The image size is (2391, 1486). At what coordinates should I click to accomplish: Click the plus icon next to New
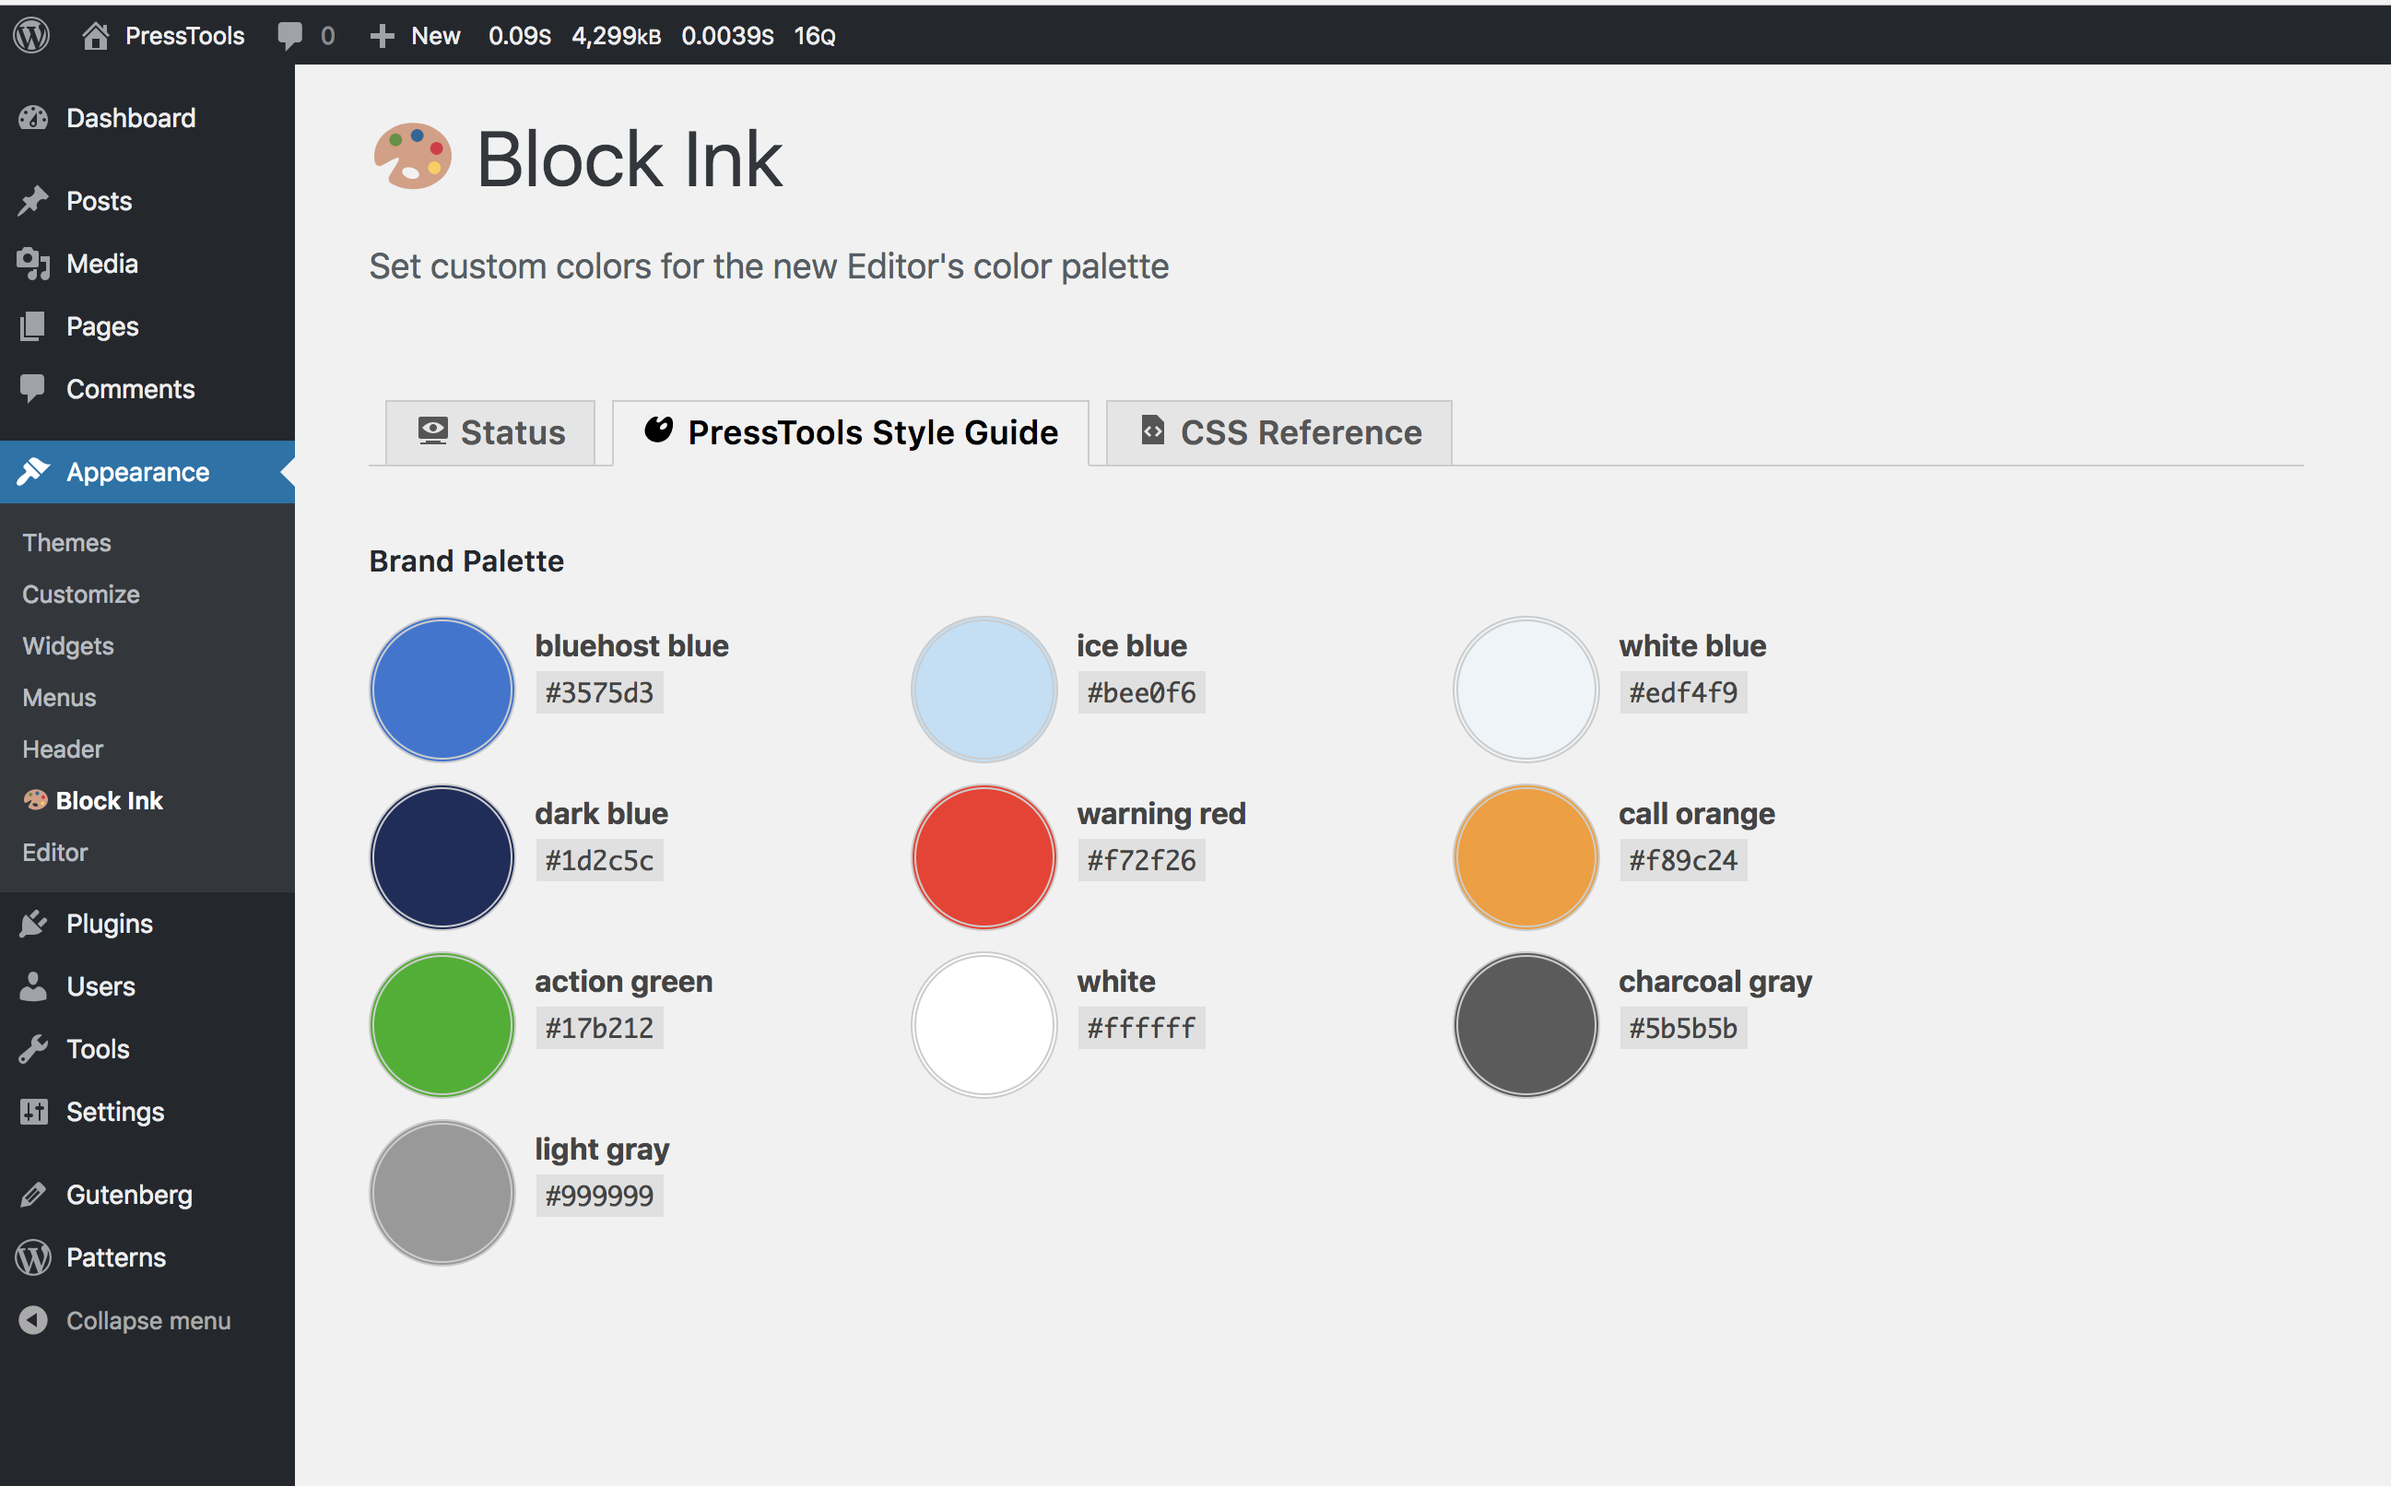pyautogui.click(x=383, y=36)
